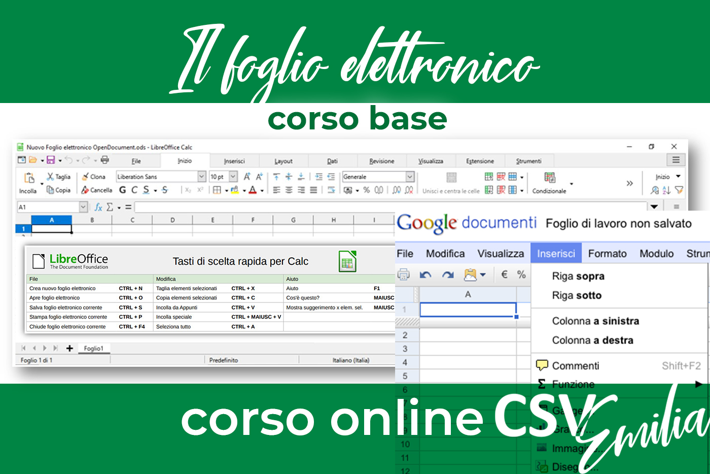Open the Modifica menu in Google documenti
This screenshot has height=474, width=710.
[x=445, y=253]
